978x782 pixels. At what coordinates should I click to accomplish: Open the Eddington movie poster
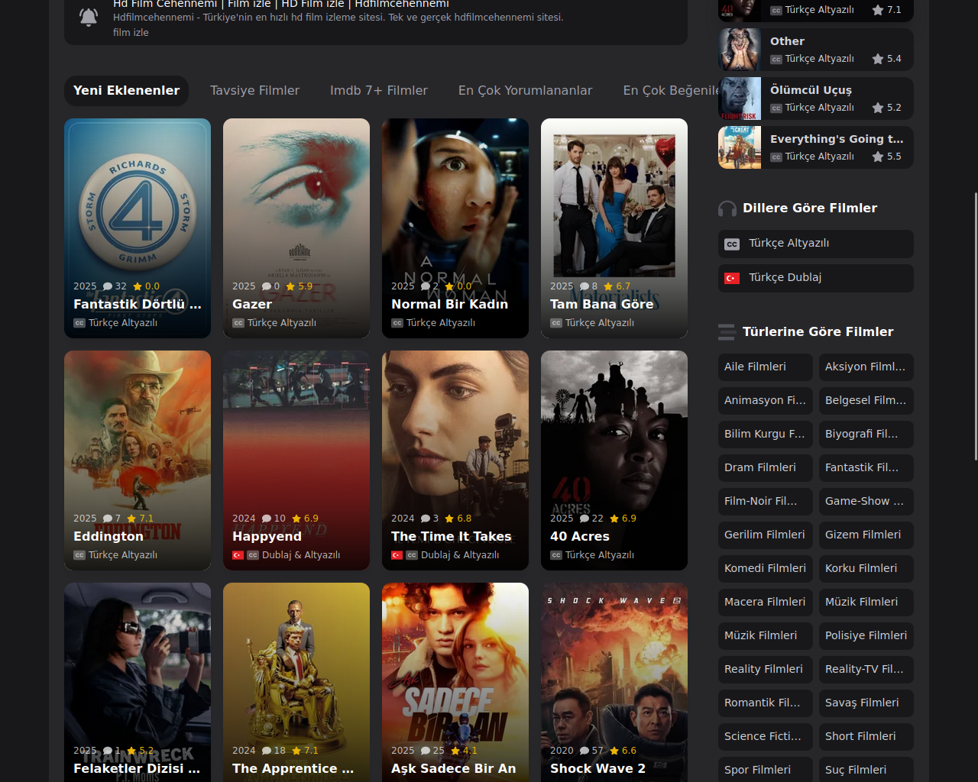pyautogui.click(x=138, y=460)
